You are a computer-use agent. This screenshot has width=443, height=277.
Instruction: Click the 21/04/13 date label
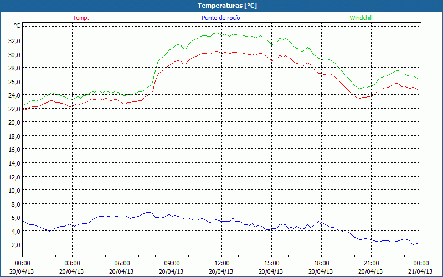pyautogui.click(x=420, y=271)
